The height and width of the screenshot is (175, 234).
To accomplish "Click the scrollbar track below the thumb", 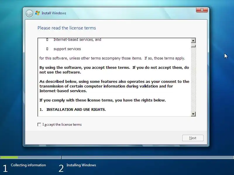I will click(193, 79).
